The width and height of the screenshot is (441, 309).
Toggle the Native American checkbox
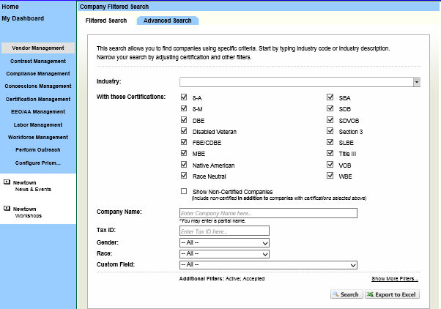coord(184,165)
